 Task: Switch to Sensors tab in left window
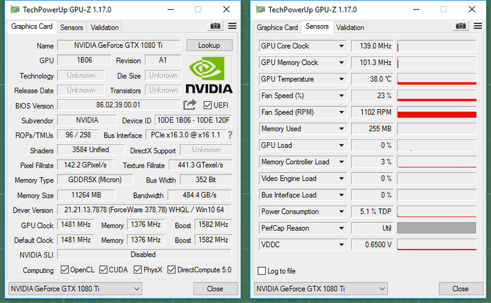coord(71,27)
